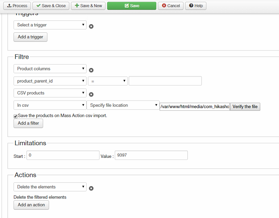Click Save & New in the toolbar
Viewport: 279px width, 218px height.
88,6
